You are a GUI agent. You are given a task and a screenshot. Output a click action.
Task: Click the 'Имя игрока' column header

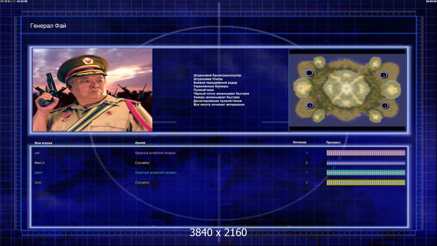pos(43,143)
